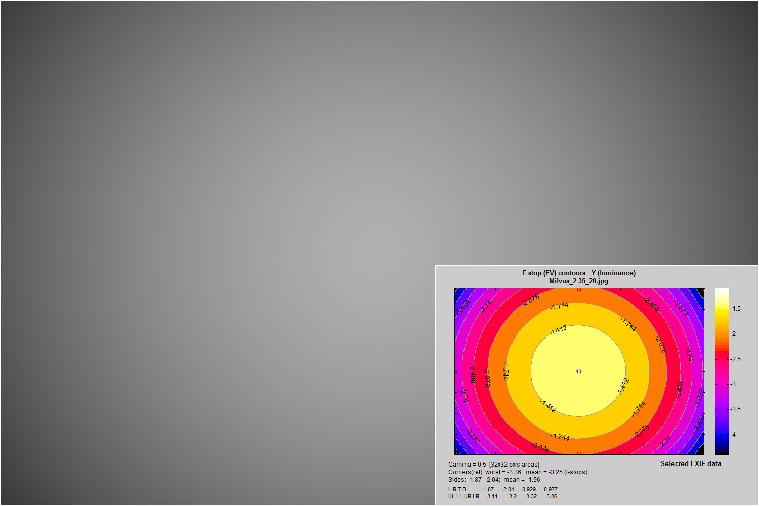Click the -4 tick on the colorbar
This screenshot has height=506, width=759.
pyautogui.click(x=733, y=435)
